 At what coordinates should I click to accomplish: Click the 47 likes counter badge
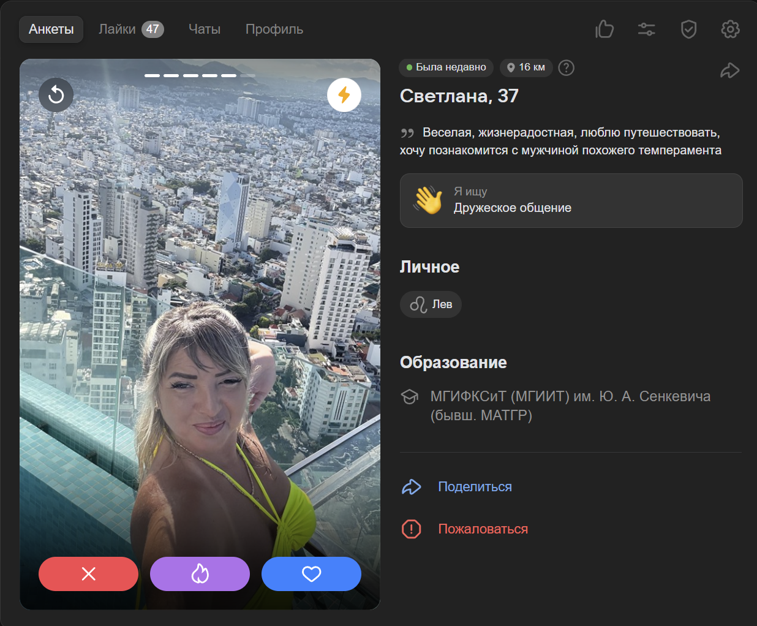(153, 29)
